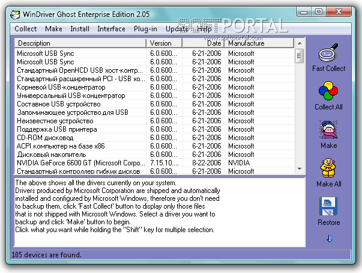Image resolution: width=362 pixels, height=273 pixels.
Task: Select the Составное USB устройство row
Action: coord(155,104)
